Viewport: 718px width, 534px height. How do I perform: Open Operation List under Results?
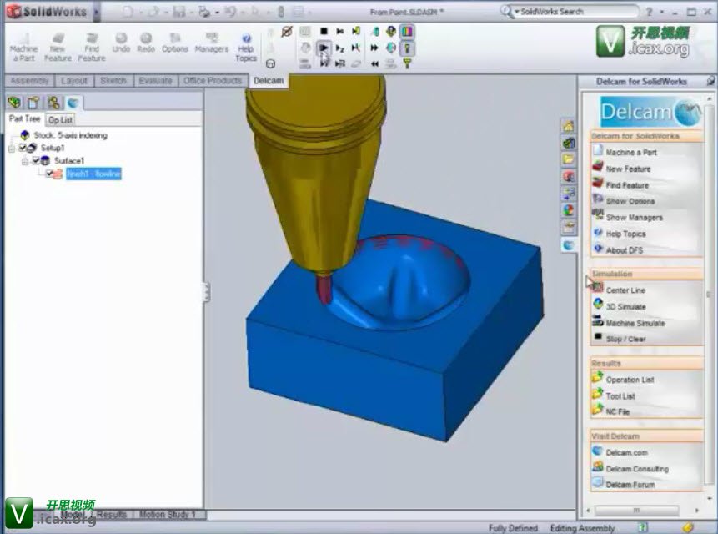click(x=630, y=380)
